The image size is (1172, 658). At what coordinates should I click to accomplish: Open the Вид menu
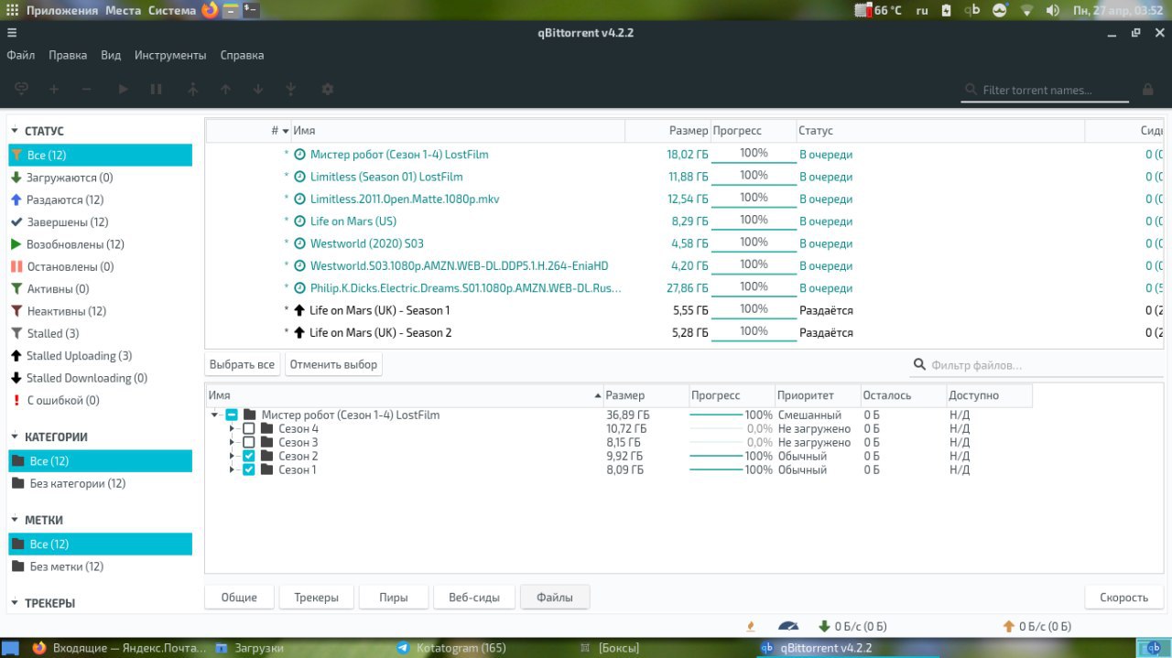click(x=111, y=55)
